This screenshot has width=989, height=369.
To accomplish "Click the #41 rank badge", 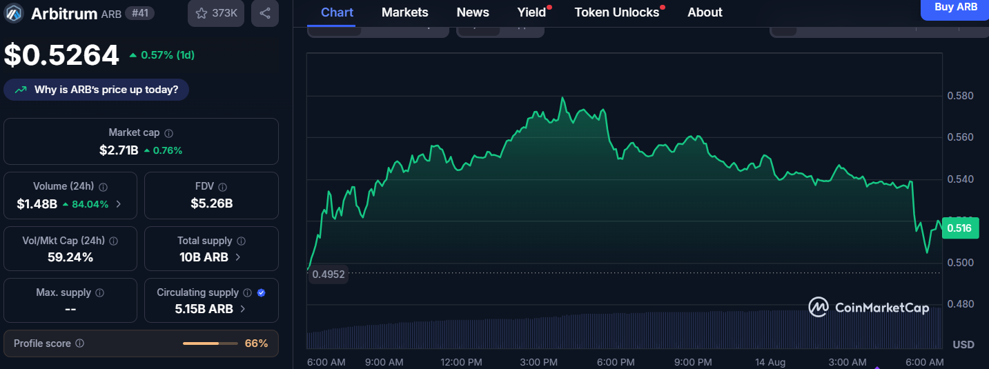I will (x=140, y=13).
